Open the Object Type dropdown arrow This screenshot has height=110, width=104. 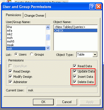tap(95, 54)
